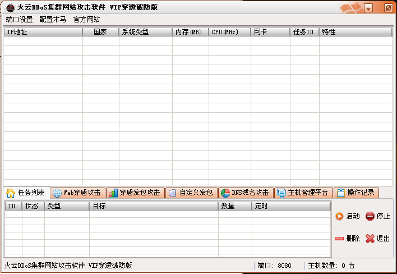Click the 状态 header in task table

pos(34,206)
